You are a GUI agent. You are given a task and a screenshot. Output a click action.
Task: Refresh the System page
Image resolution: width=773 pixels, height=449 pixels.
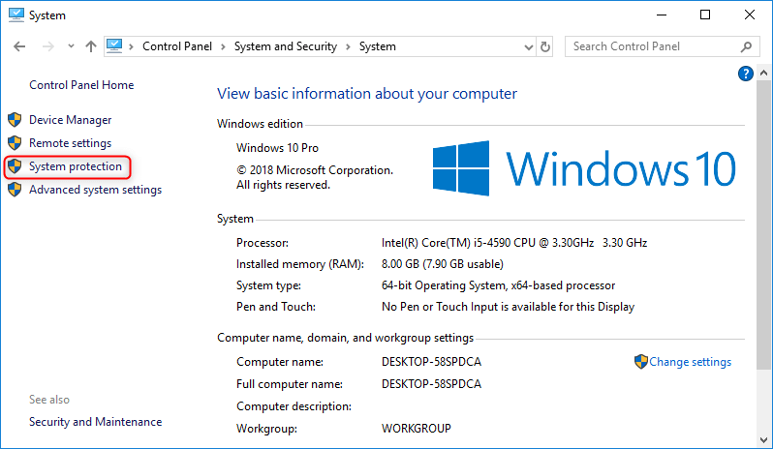click(544, 46)
